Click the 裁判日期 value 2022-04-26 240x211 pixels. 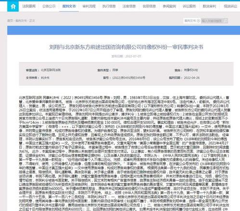tap(192, 78)
